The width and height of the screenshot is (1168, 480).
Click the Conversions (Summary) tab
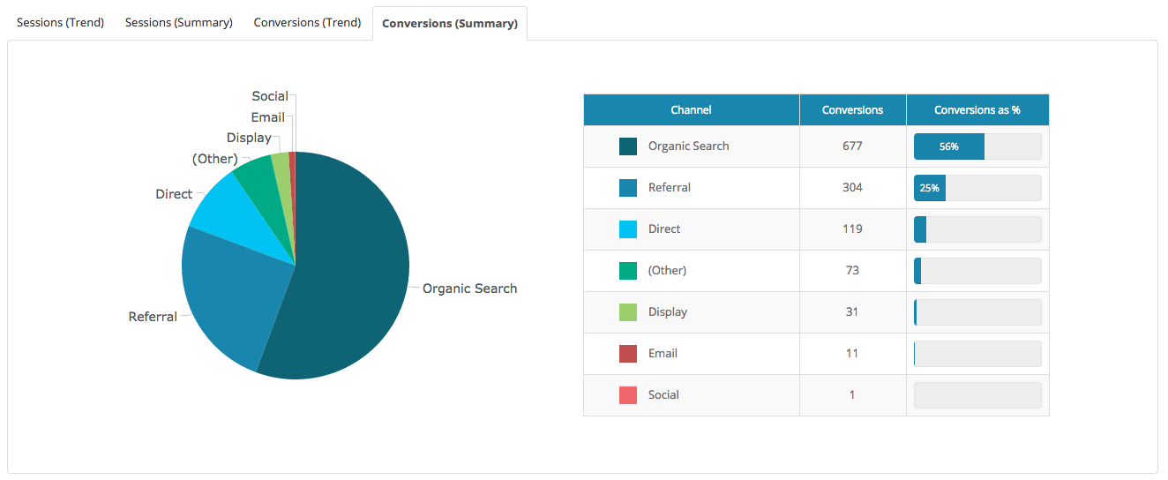pyautogui.click(x=450, y=24)
